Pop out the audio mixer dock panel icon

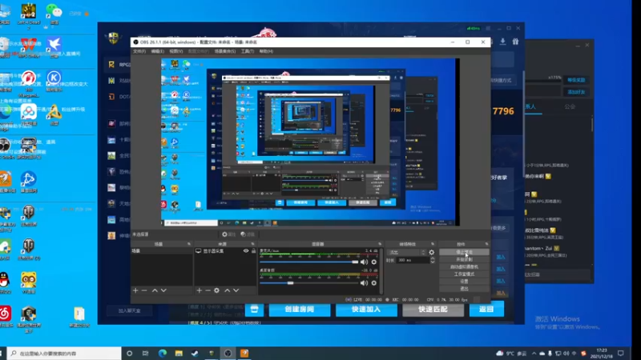pos(380,244)
